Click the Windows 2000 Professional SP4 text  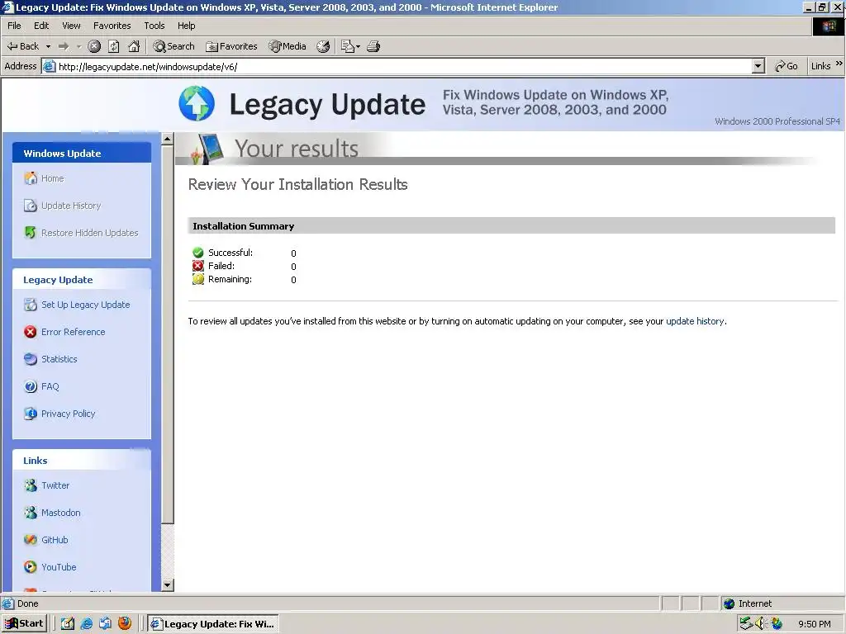(x=777, y=121)
